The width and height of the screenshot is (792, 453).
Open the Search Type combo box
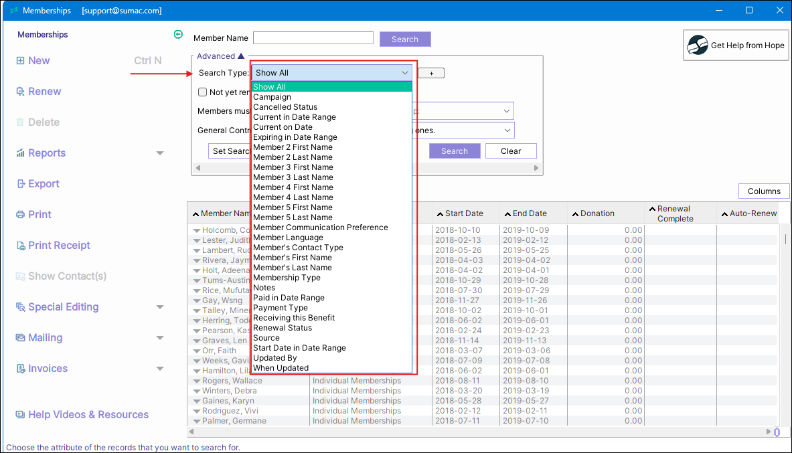331,73
